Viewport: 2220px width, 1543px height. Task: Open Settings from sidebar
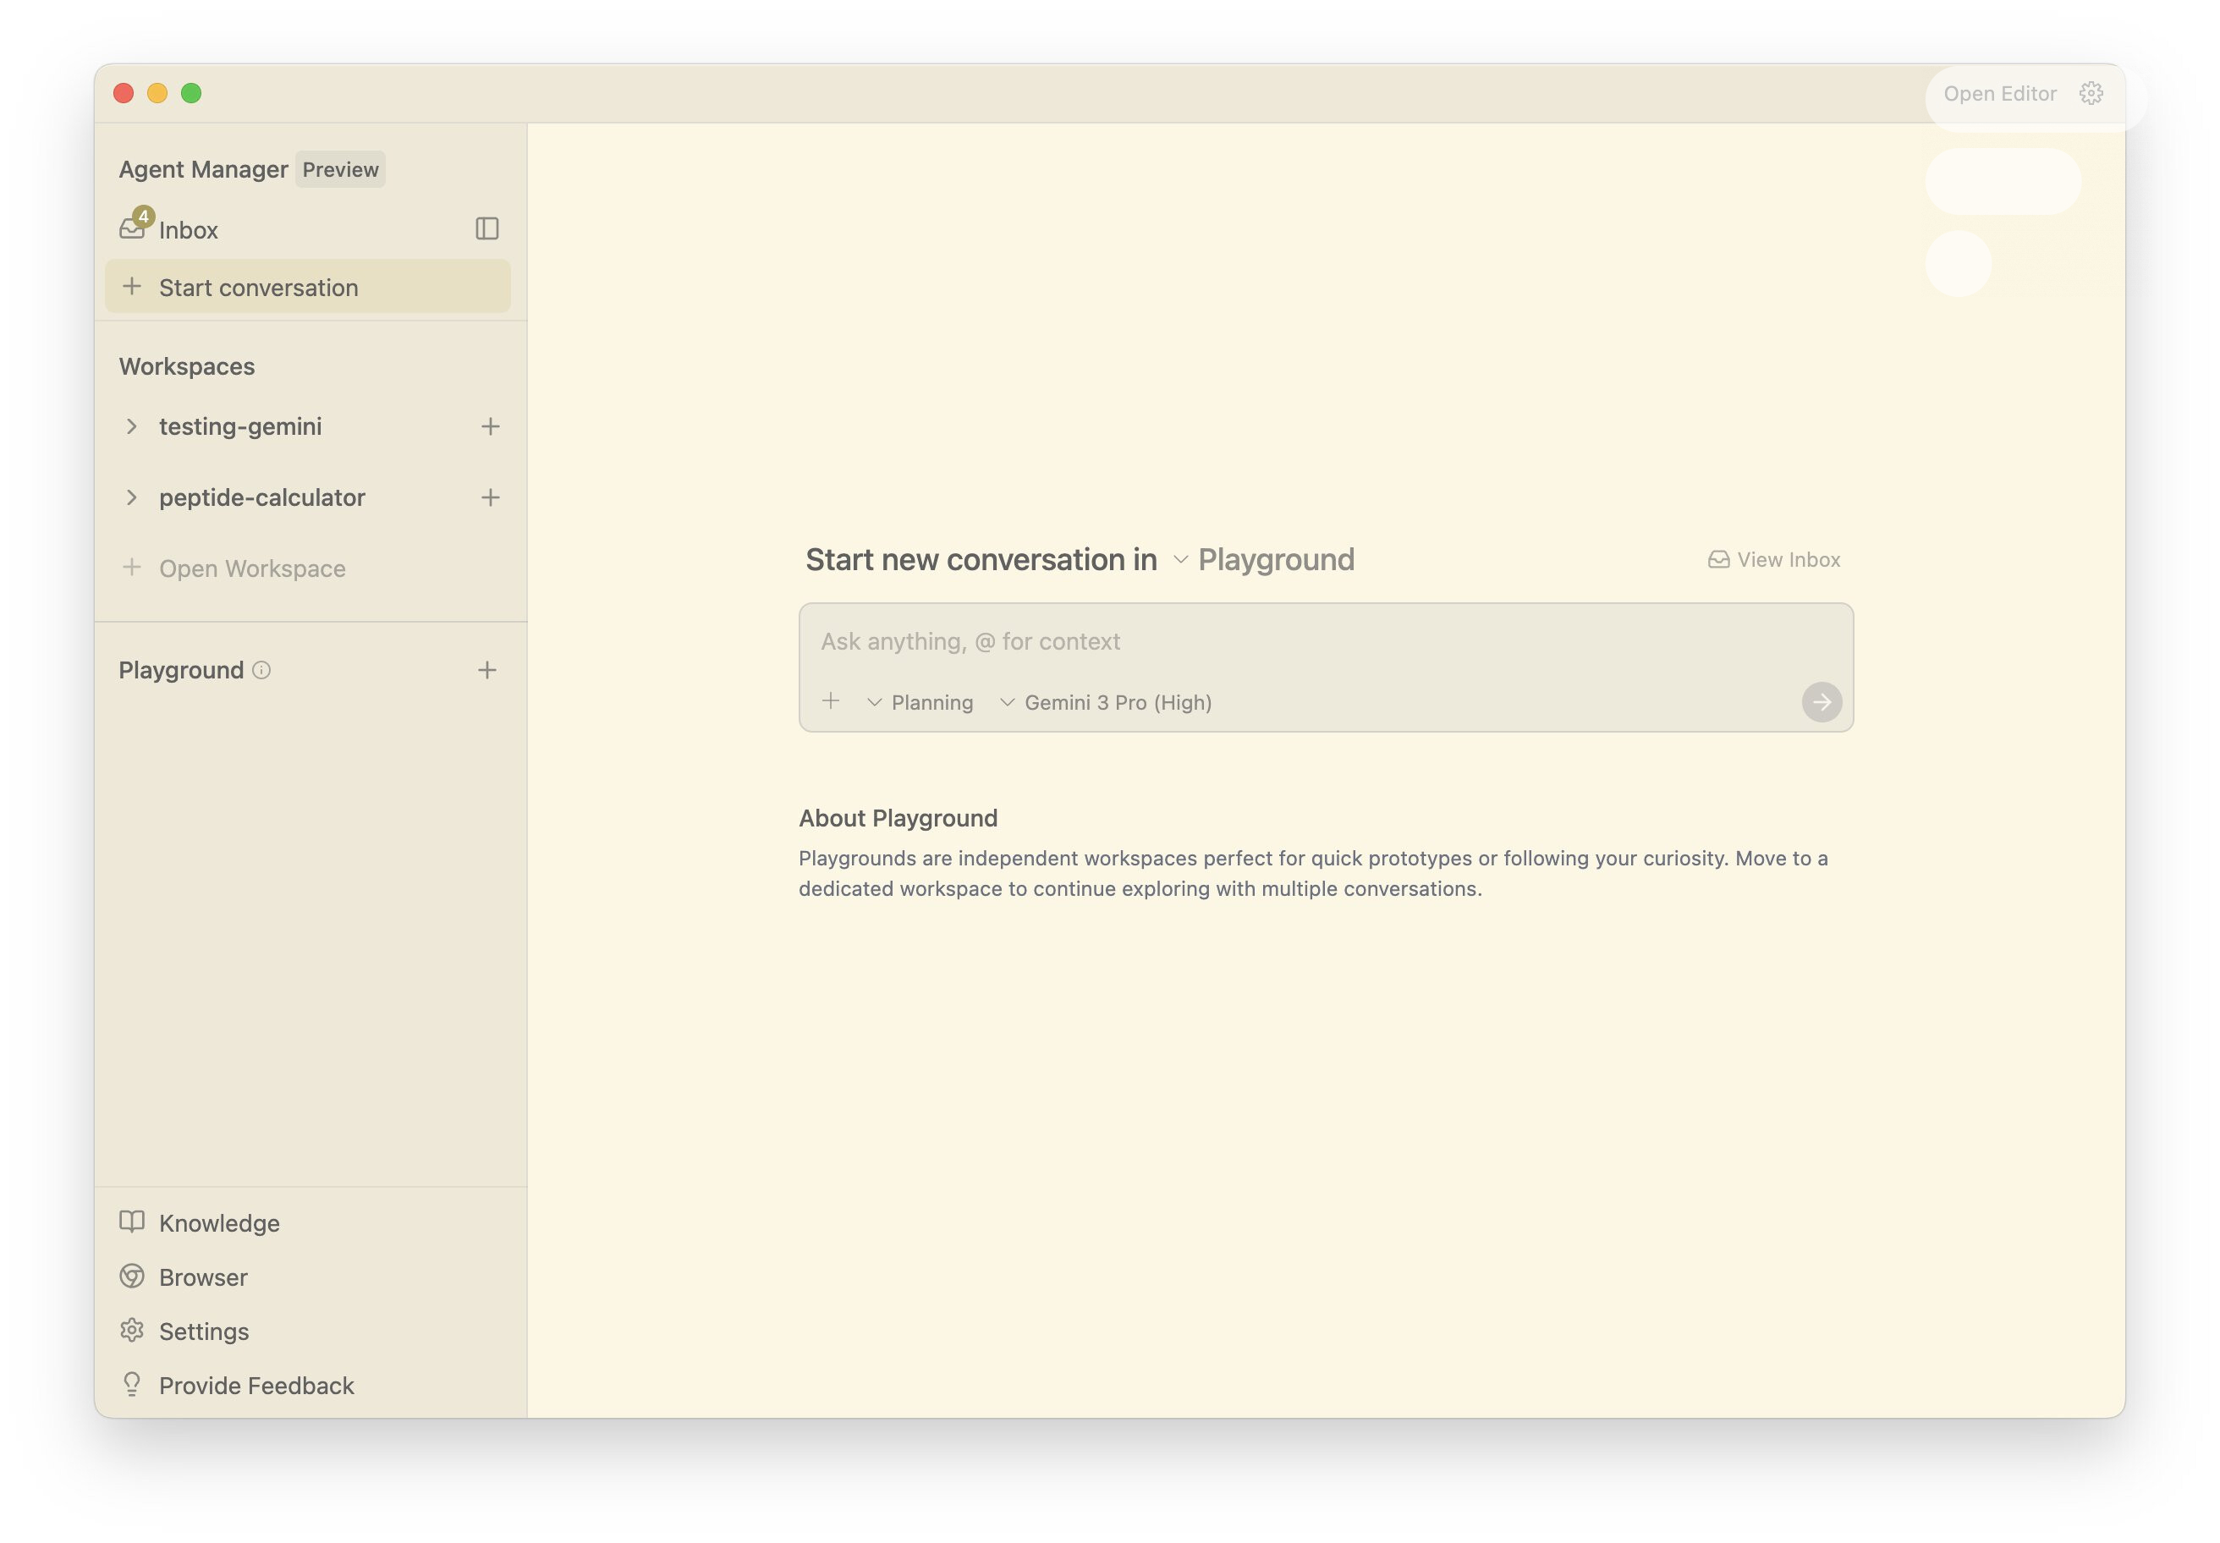click(x=203, y=1332)
